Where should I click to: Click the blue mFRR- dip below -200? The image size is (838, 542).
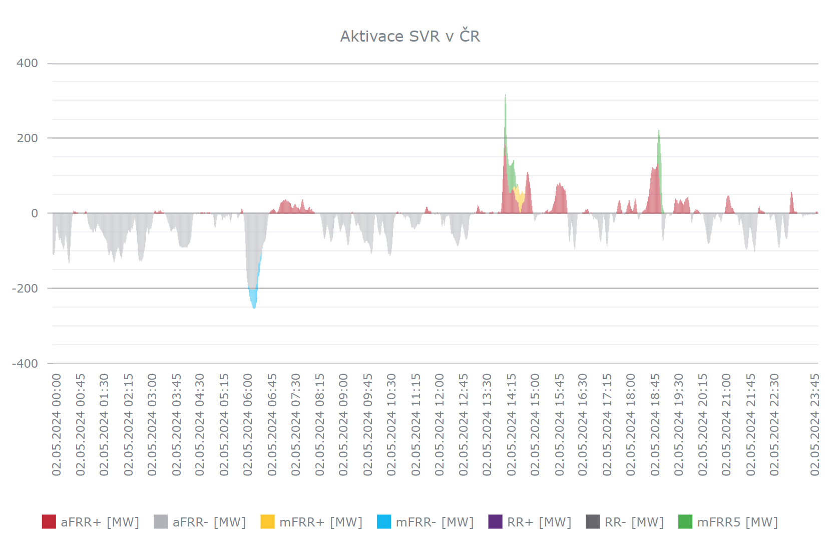click(x=254, y=299)
